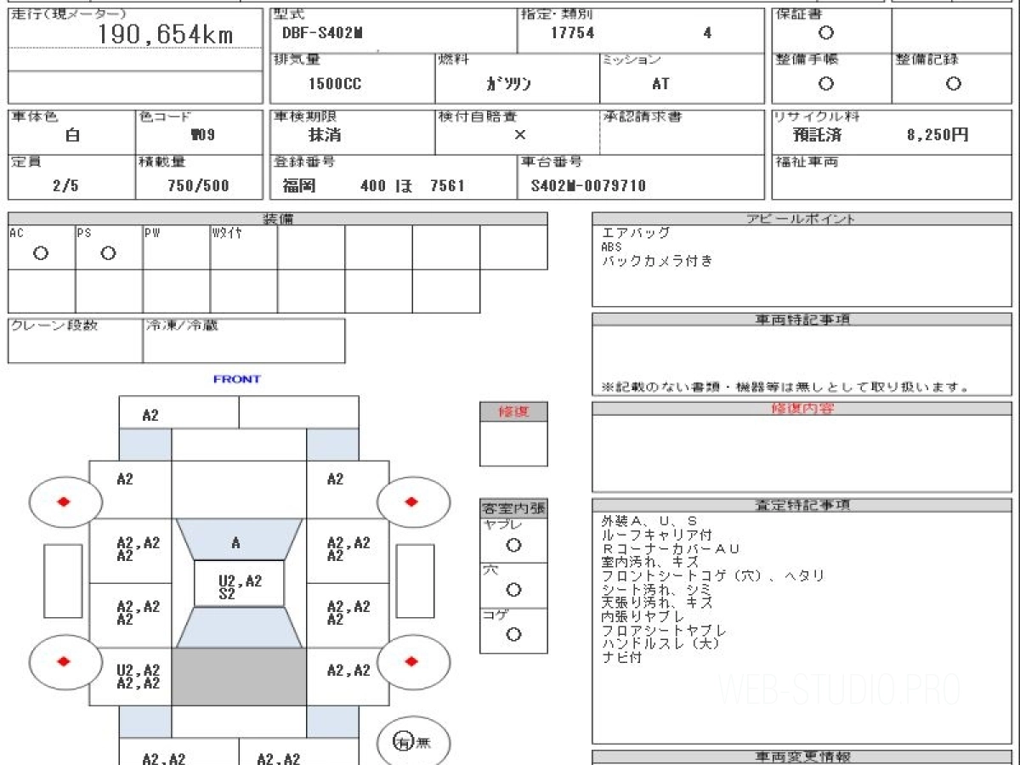
Task: Click the ナビ付 note line
Action: pos(621,658)
